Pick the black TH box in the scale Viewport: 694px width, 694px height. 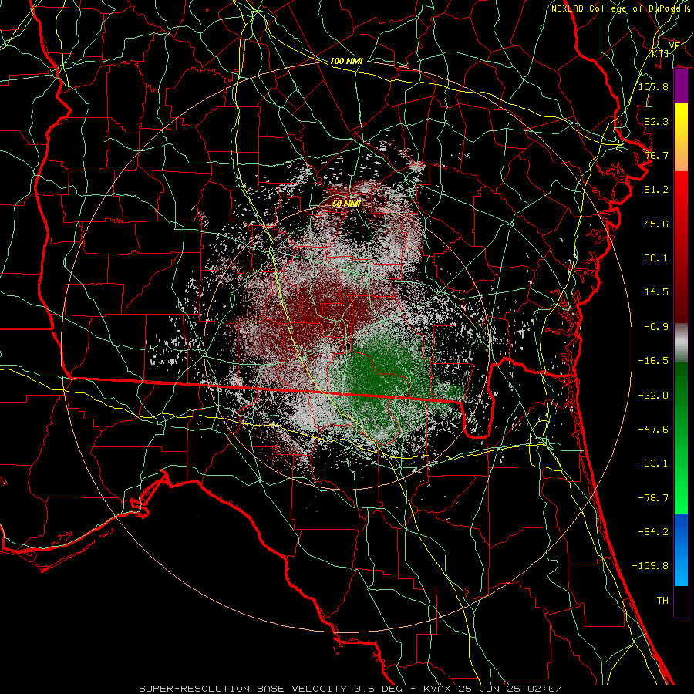(681, 601)
